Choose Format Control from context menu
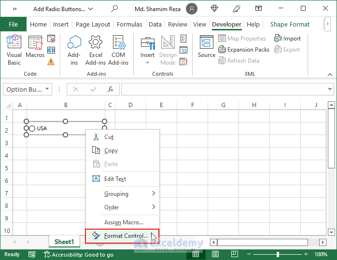Screen dimensions: 337x260 (122, 236)
